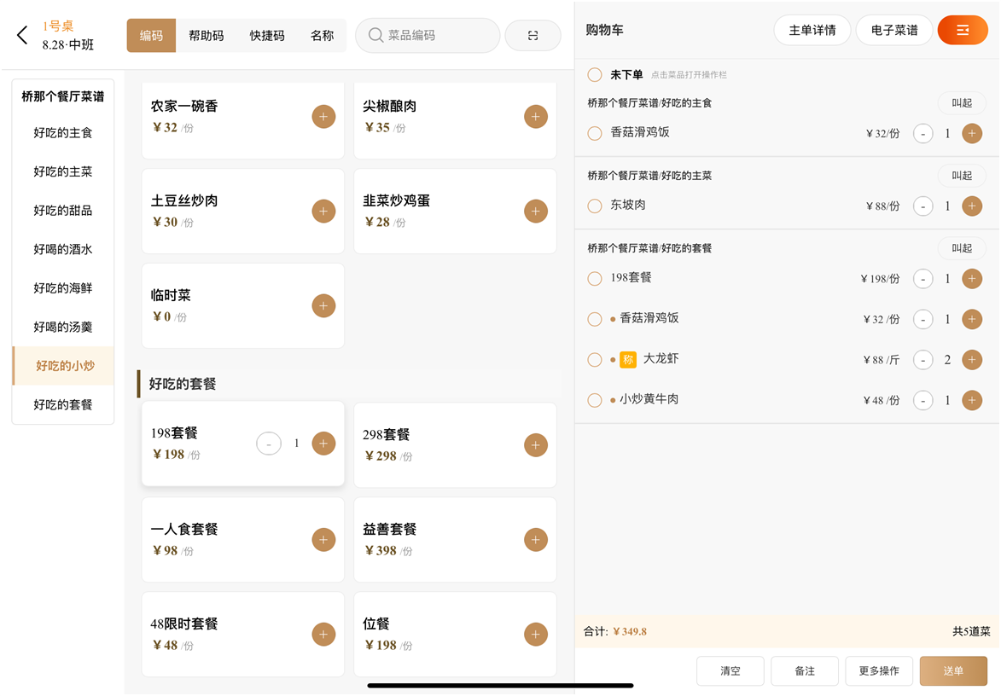Screen dimensions: 1001x696
Task: Open the orange list menu icon
Action: (x=962, y=31)
